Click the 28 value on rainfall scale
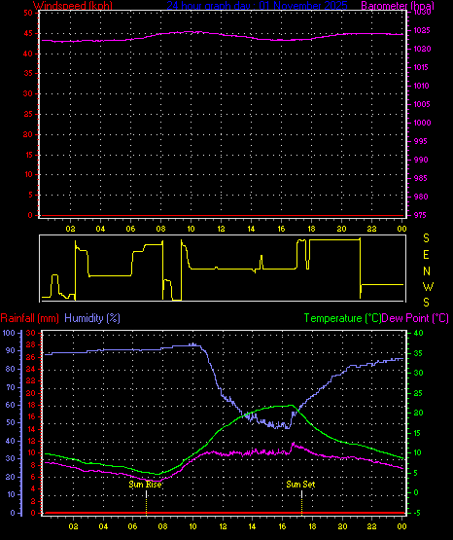The height and width of the screenshot is (540, 453). (31, 344)
